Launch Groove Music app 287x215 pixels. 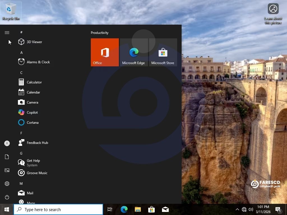click(x=37, y=173)
